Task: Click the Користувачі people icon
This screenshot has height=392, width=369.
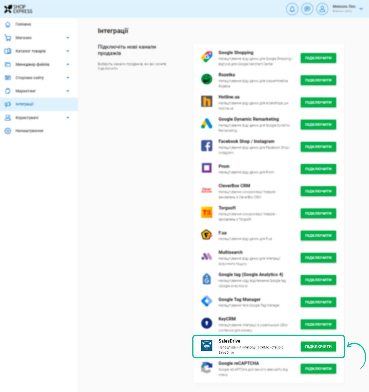Action: [x=8, y=118]
